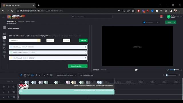The image size is (183, 103).
Task: Delete the Chiefs Score 2 clip
Action: pyautogui.click(x=85, y=52)
